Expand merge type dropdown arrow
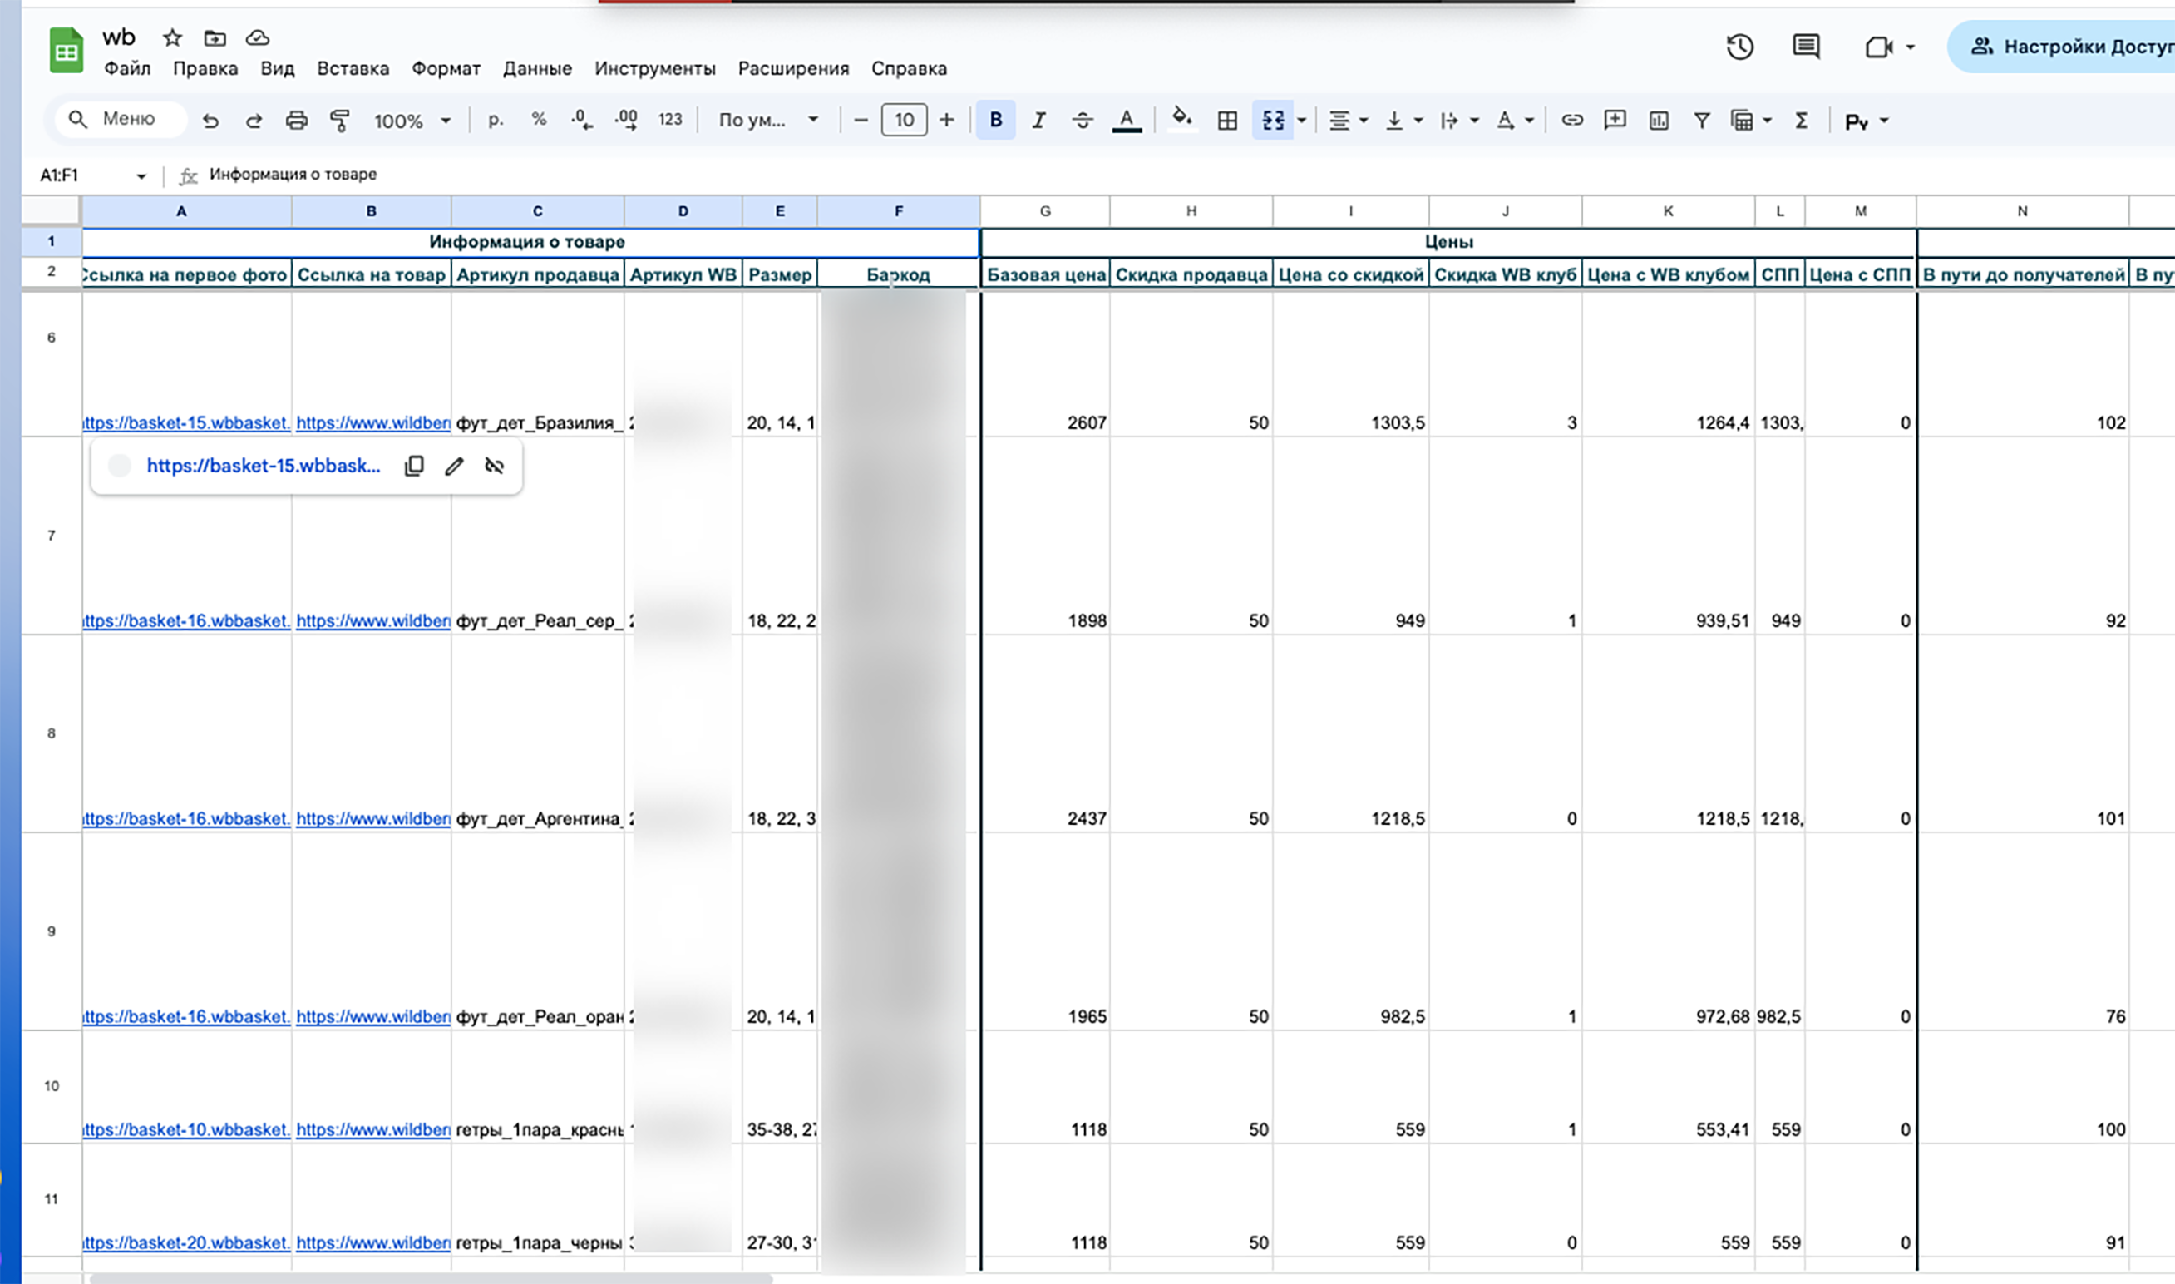The width and height of the screenshot is (2175, 1284). coord(1301,121)
